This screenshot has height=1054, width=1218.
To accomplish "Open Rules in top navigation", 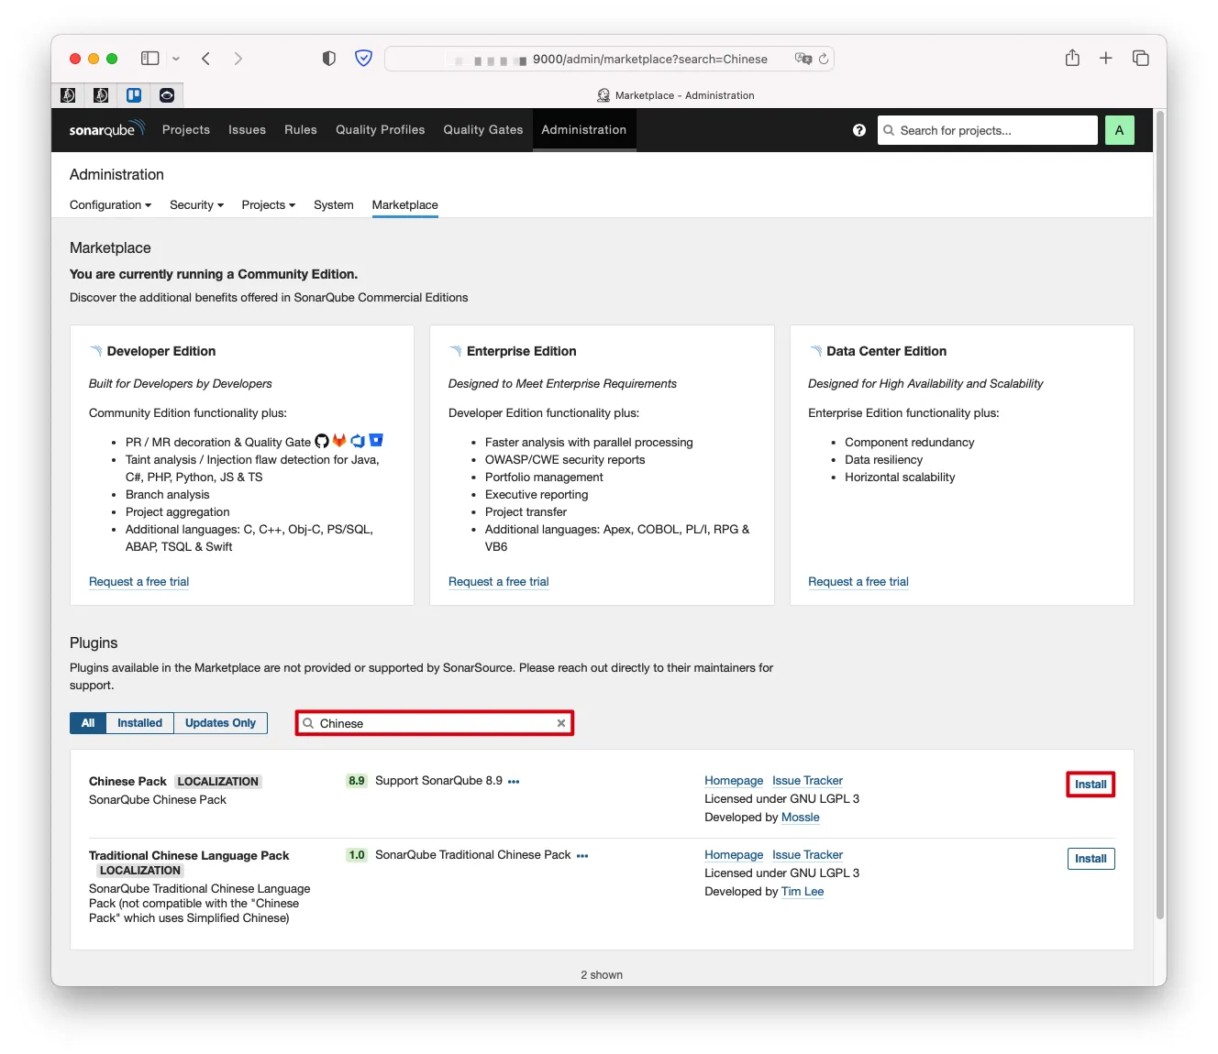I will pos(301,130).
